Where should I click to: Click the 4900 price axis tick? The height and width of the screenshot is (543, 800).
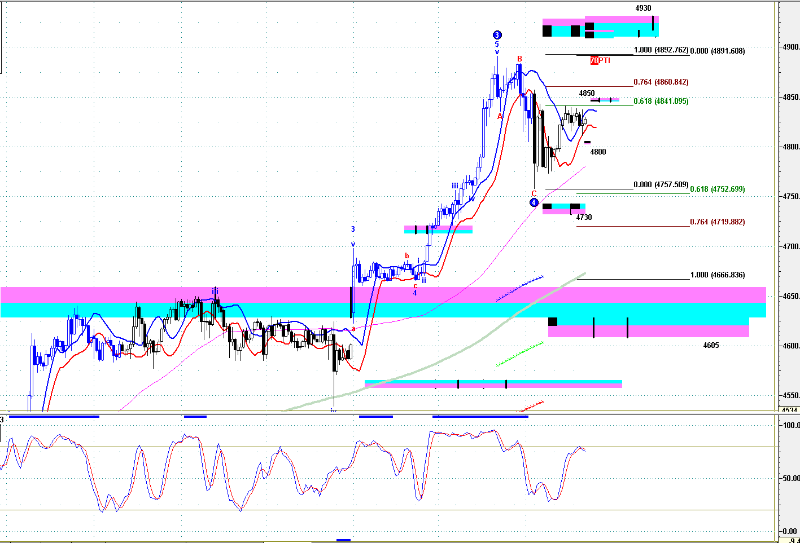coord(790,47)
